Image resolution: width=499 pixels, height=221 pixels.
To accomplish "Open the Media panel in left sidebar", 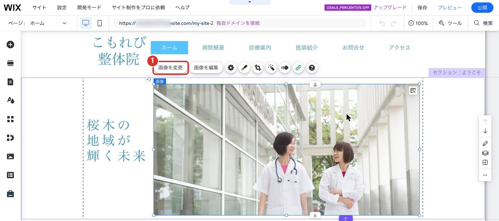I will (x=10, y=156).
